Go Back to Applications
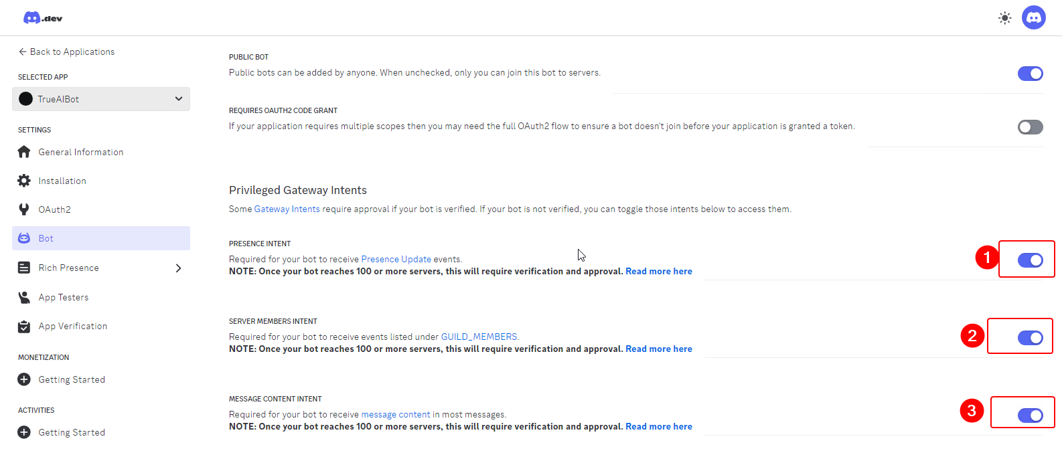Image resolution: width=1062 pixels, height=459 pixels. pos(66,52)
